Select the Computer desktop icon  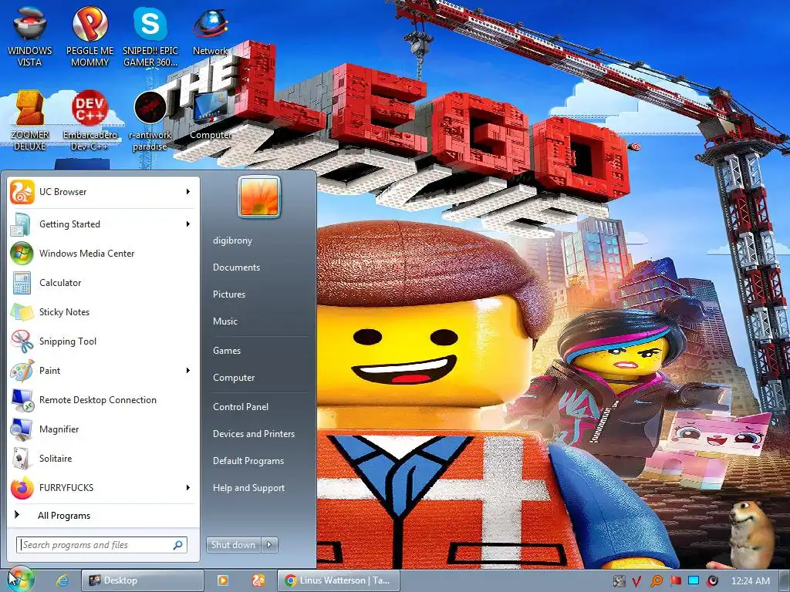click(210, 115)
